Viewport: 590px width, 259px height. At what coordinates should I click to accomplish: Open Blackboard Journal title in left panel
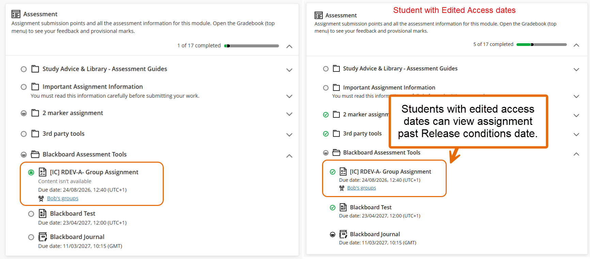77,237
